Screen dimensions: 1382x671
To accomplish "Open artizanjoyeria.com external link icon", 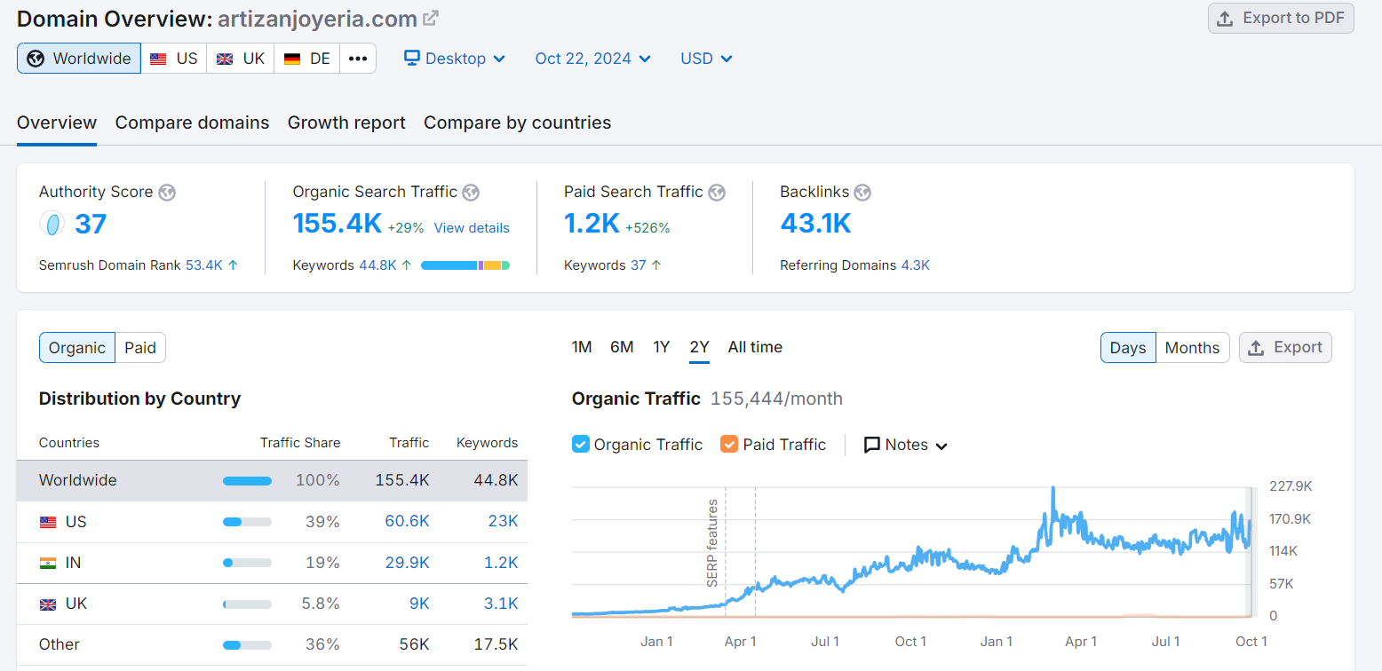I will pyautogui.click(x=431, y=19).
